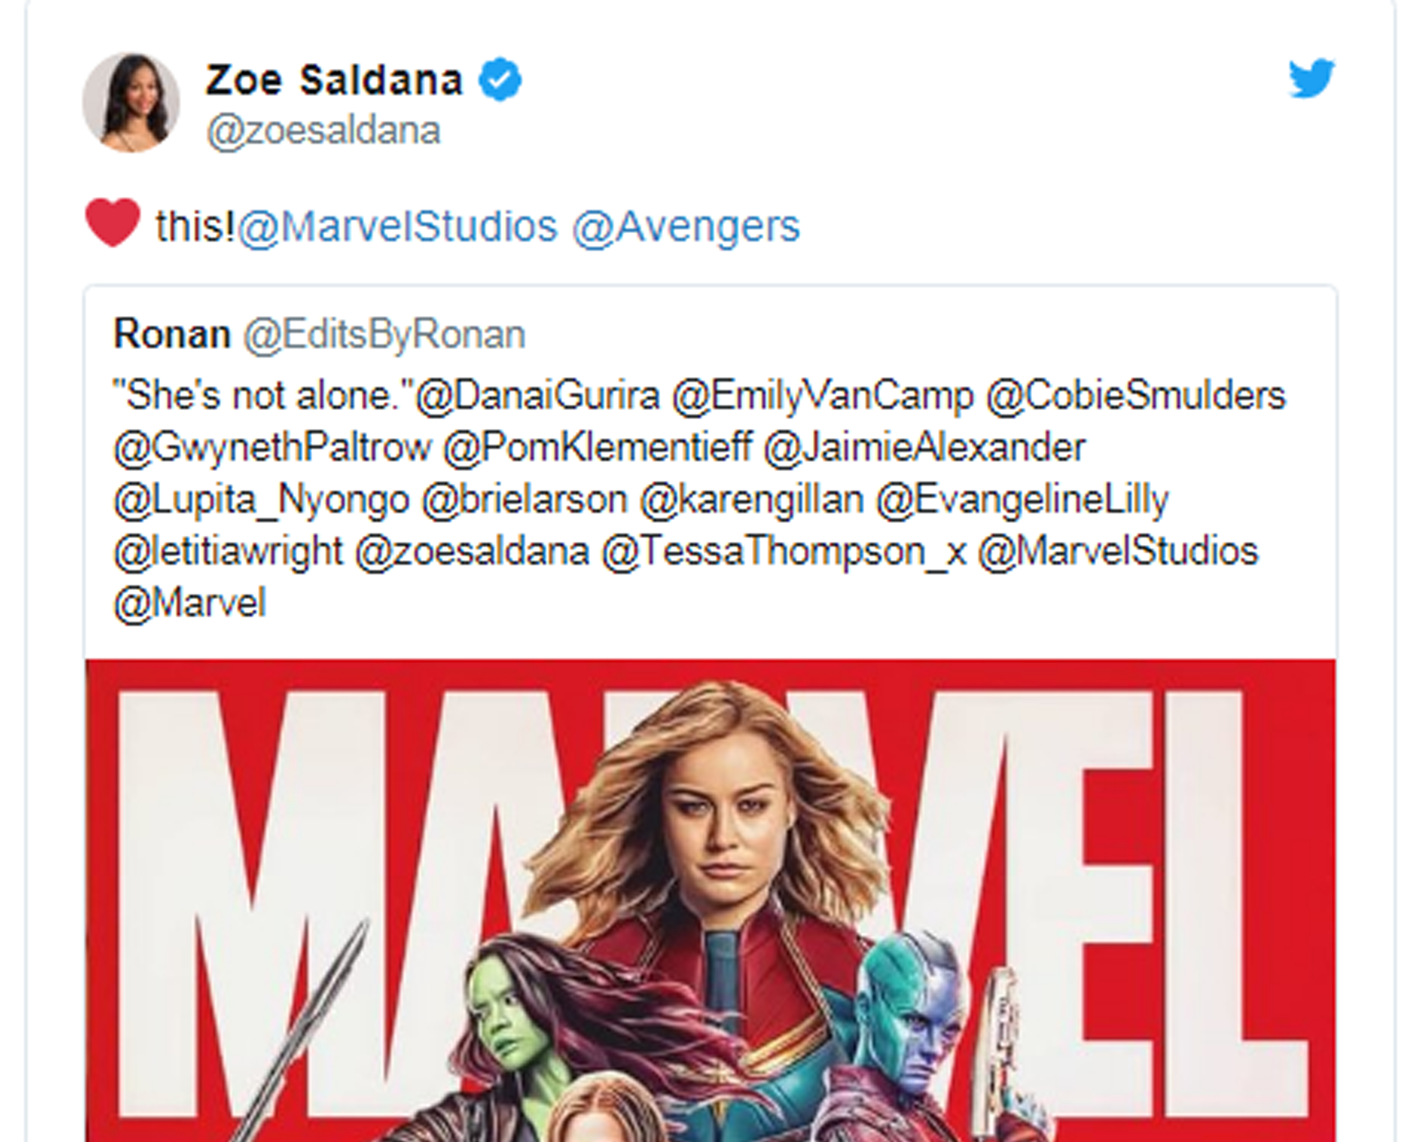
Task: Click the Twitter bird logo icon
Action: (x=1310, y=79)
